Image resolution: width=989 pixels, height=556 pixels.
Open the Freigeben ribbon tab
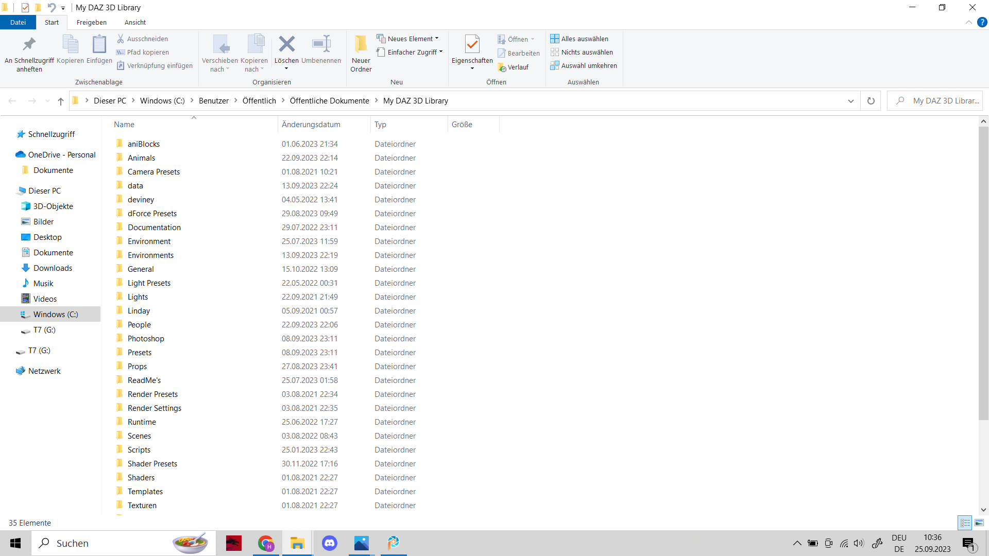point(92,22)
